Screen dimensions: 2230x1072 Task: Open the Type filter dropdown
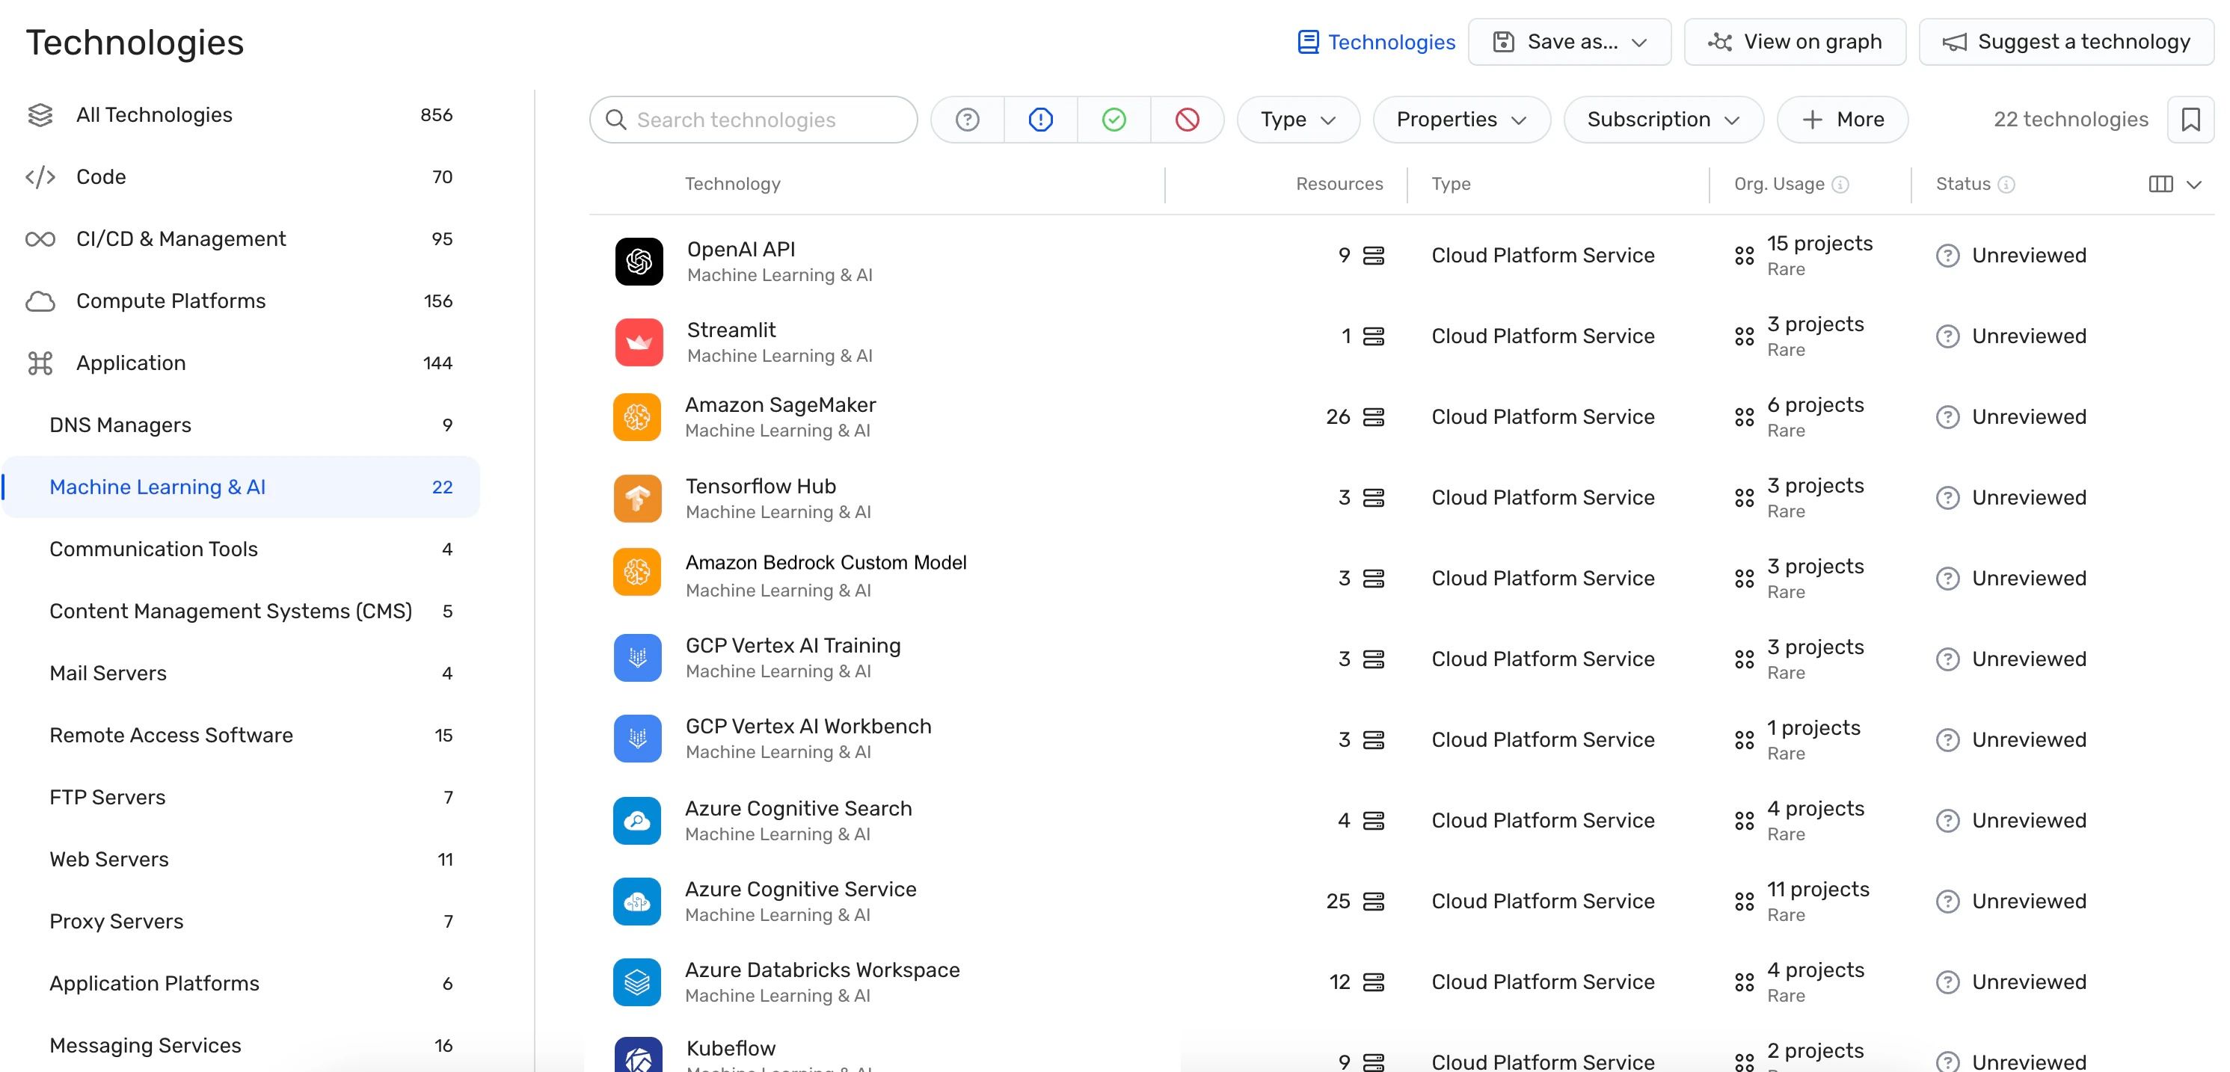click(x=1297, y=120)
